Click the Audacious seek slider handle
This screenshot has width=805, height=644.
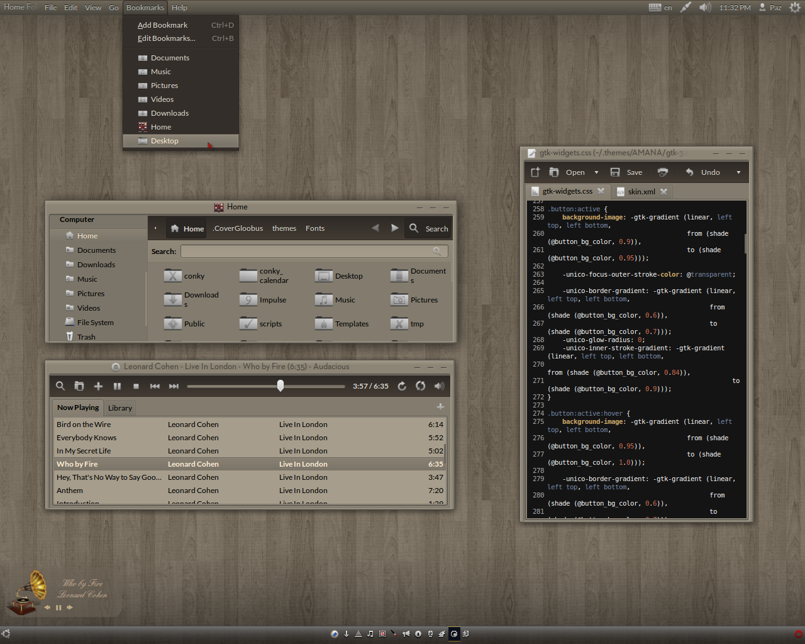click(280, 386)
